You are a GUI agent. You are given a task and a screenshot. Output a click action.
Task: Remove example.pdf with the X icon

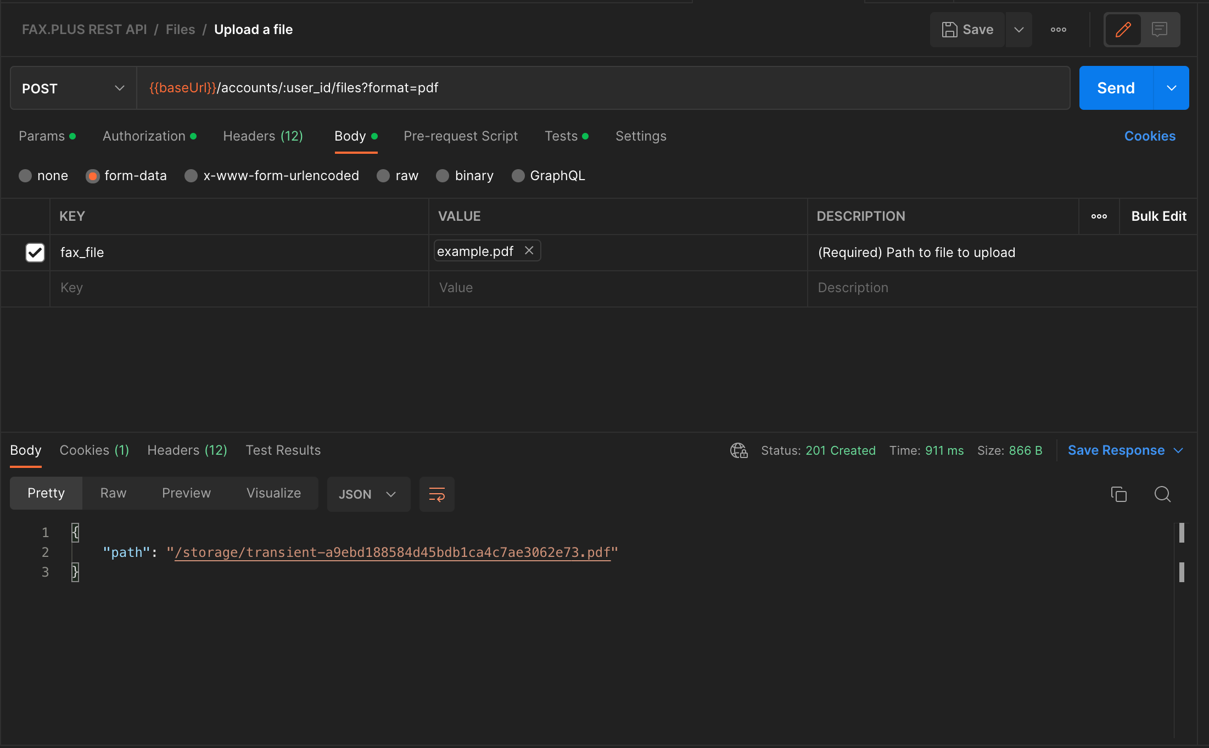point(529,251)
